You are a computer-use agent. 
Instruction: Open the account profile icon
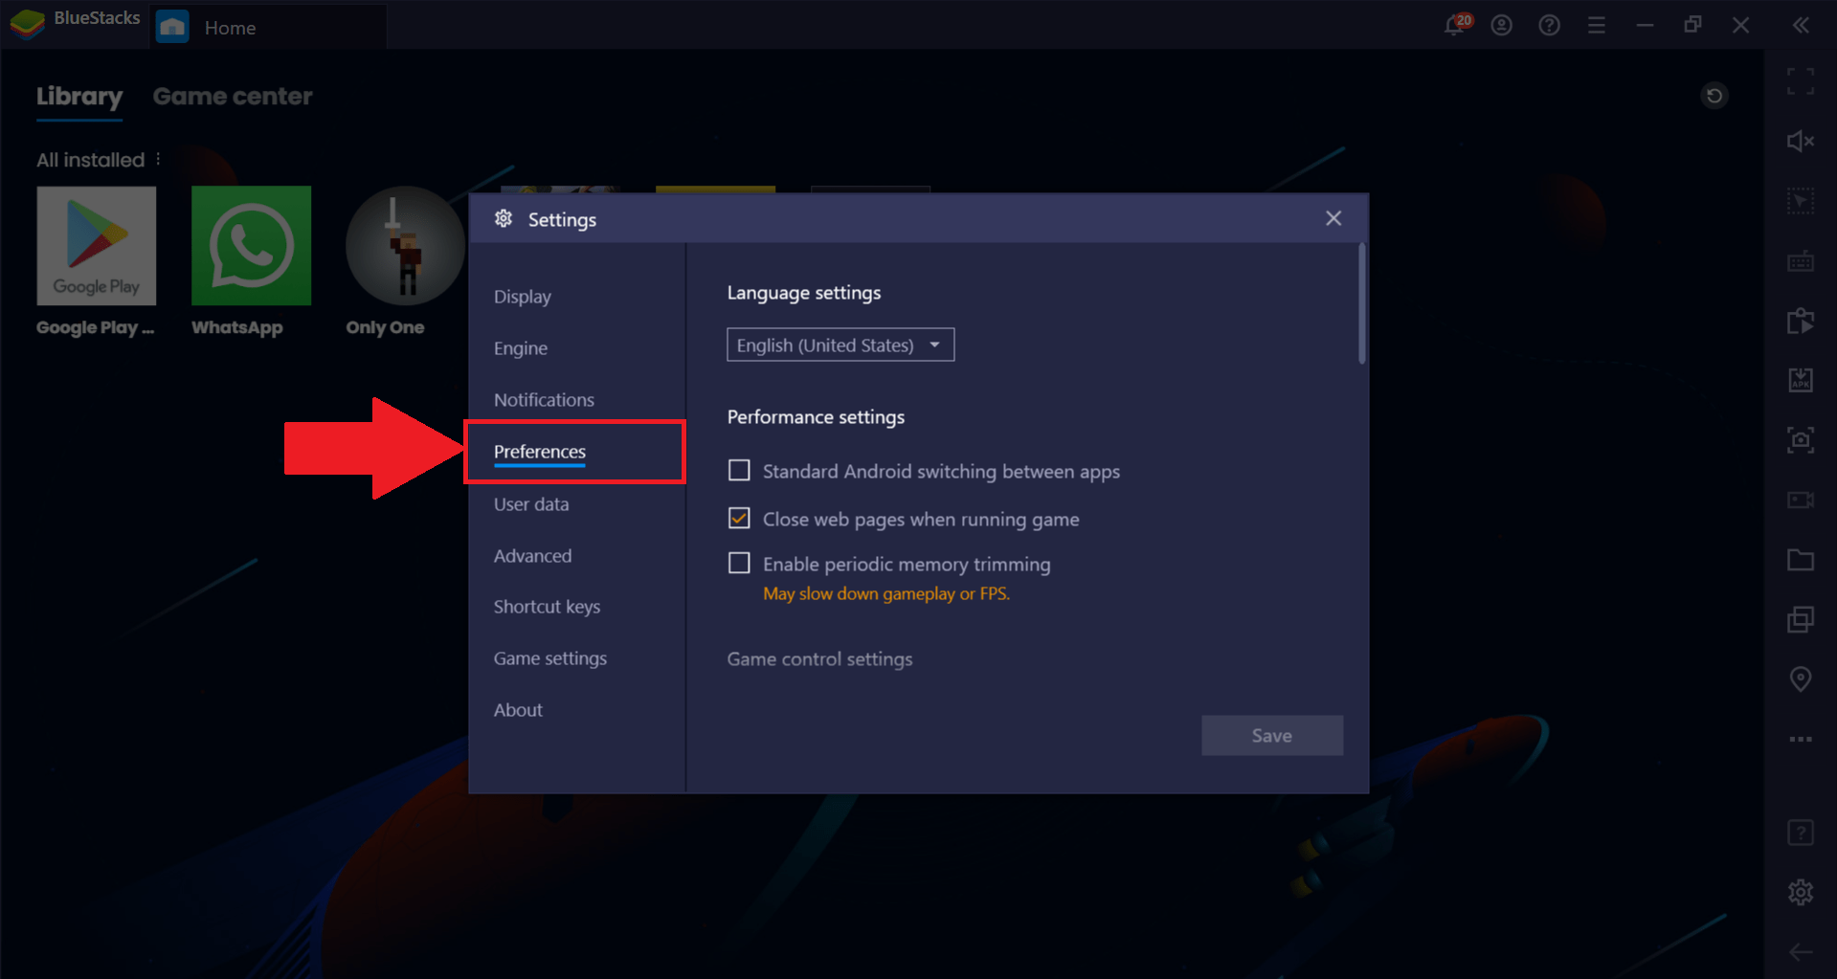point(1501,26)
